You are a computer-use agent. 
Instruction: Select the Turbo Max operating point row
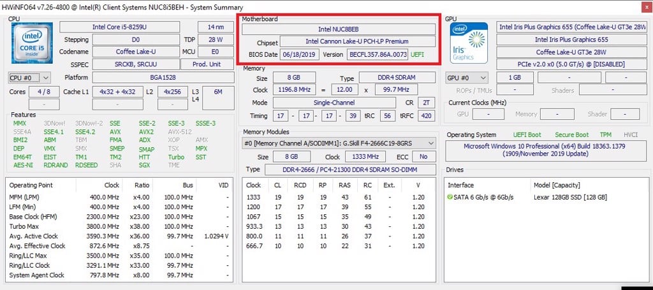click(x=119, y=226)
